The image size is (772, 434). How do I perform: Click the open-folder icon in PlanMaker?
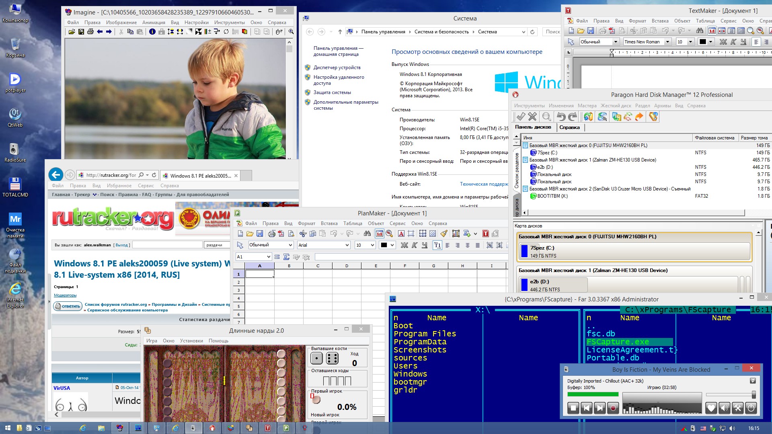tap(250, 234)
